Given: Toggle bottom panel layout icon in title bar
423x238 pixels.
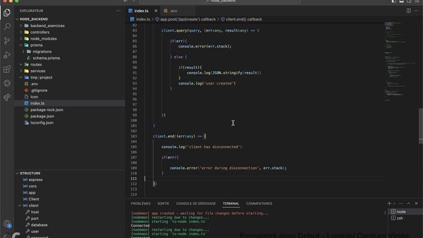Looking at the screenshot, I should pos(401,1).
